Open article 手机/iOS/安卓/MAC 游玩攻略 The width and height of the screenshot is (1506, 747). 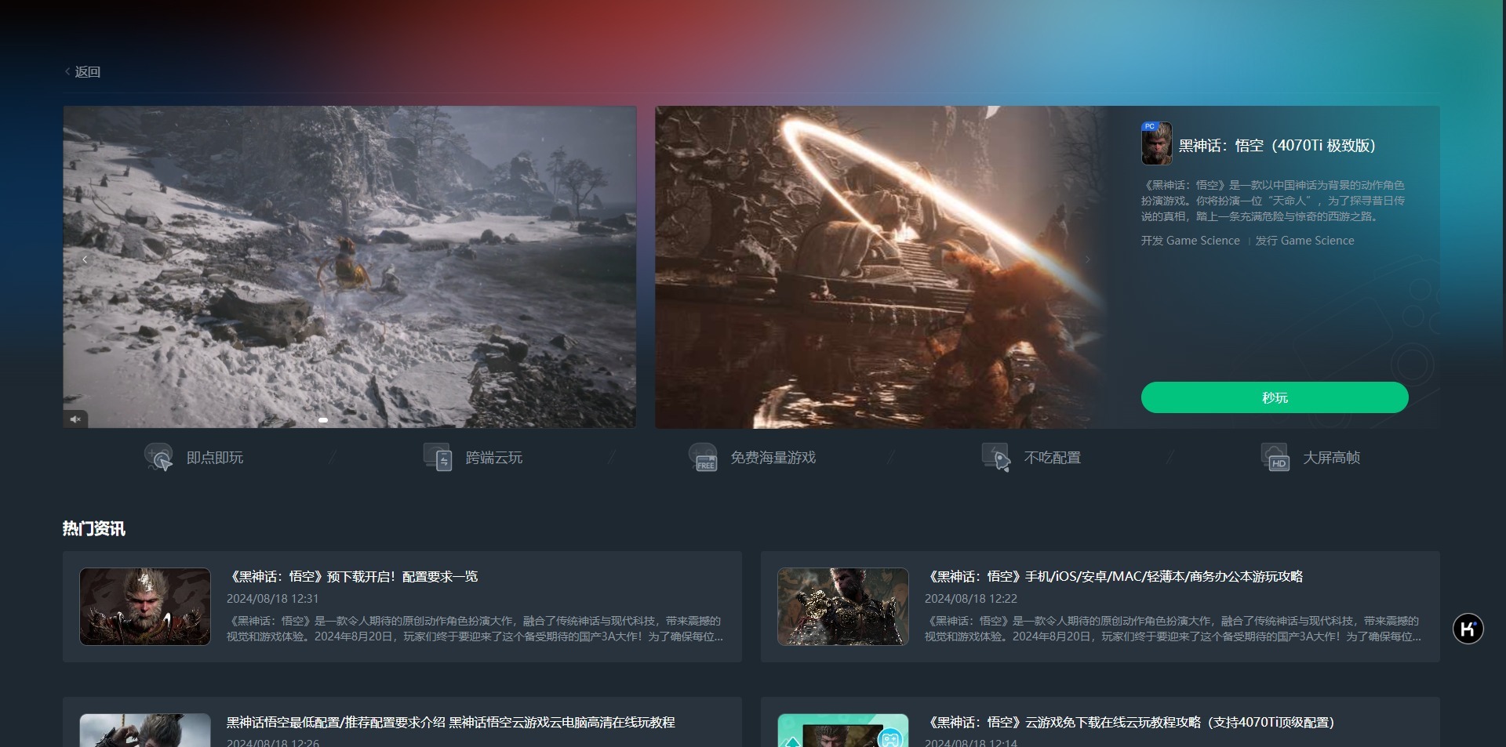pyautogui.click(x=1113, y=577)
